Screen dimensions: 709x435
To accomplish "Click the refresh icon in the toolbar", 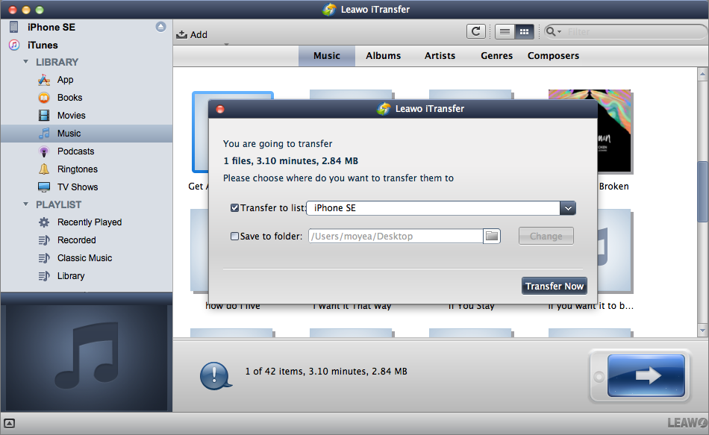I will pyautogui.click(x=475, y=31).
